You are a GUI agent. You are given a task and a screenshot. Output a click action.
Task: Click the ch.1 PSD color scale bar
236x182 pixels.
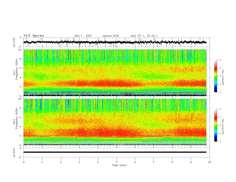[216, 76]
